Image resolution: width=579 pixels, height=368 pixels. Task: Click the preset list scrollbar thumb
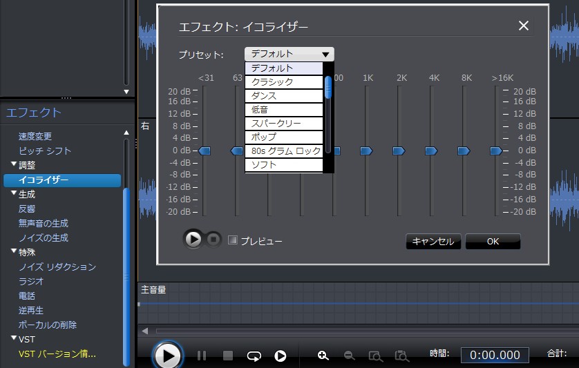(328, 88)
